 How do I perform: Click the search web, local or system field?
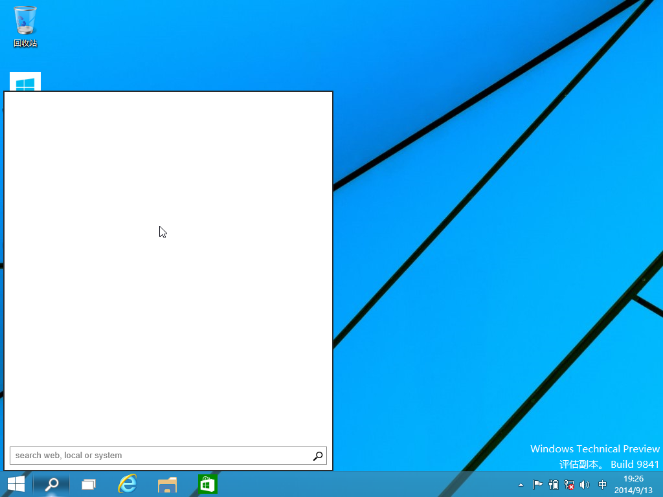pos(168,456)
